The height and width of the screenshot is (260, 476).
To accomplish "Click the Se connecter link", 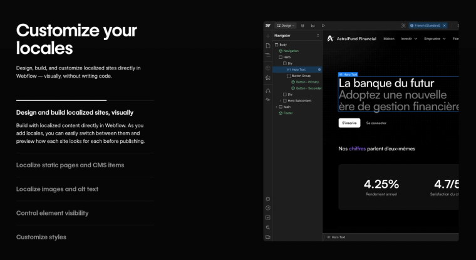I will (376, 123).
